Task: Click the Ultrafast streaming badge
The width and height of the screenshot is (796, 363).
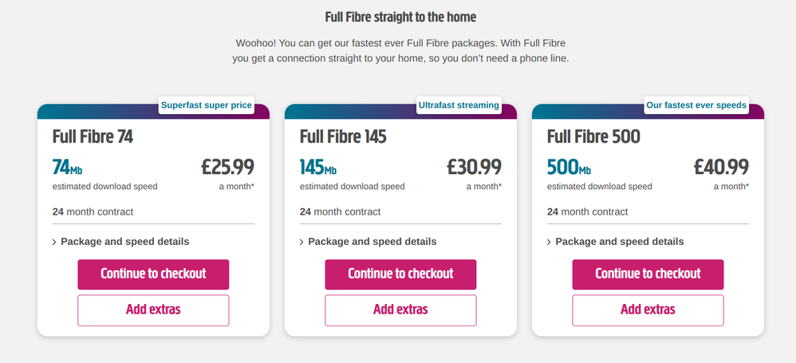Action: point(459,105)
